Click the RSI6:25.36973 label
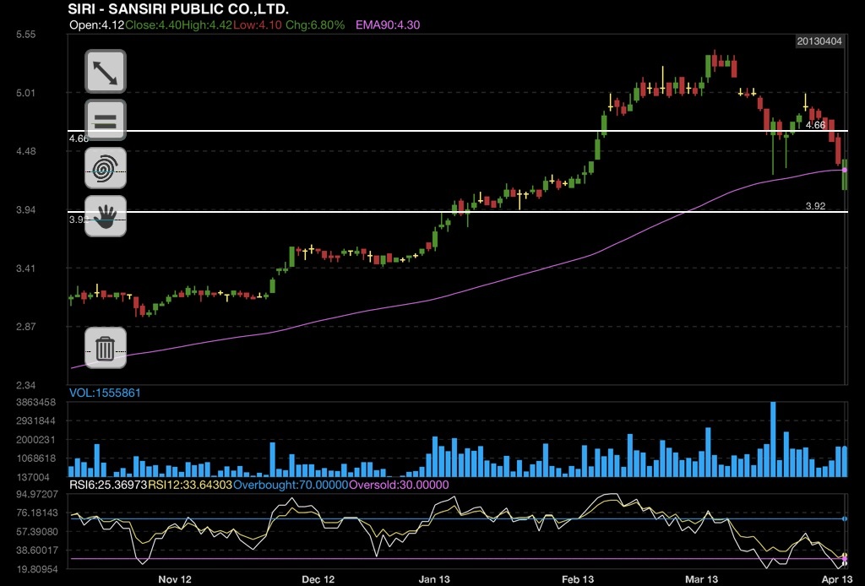Screen dimensions: 865x586 tap(108, 486)
